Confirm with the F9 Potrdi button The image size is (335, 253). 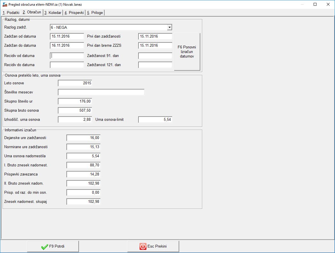53,246
